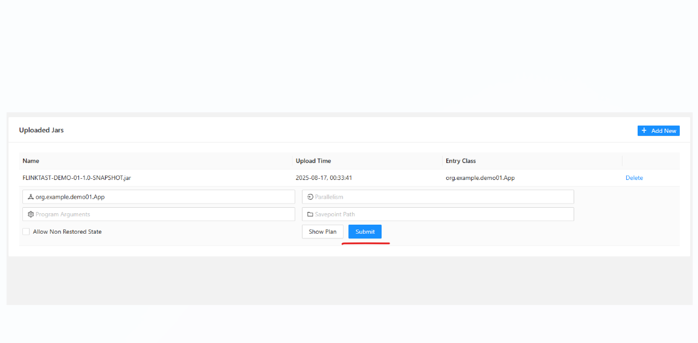Focus the Parallelism input field
The height and width of the screenshot is (343, 698).
(x=438, y=197)
